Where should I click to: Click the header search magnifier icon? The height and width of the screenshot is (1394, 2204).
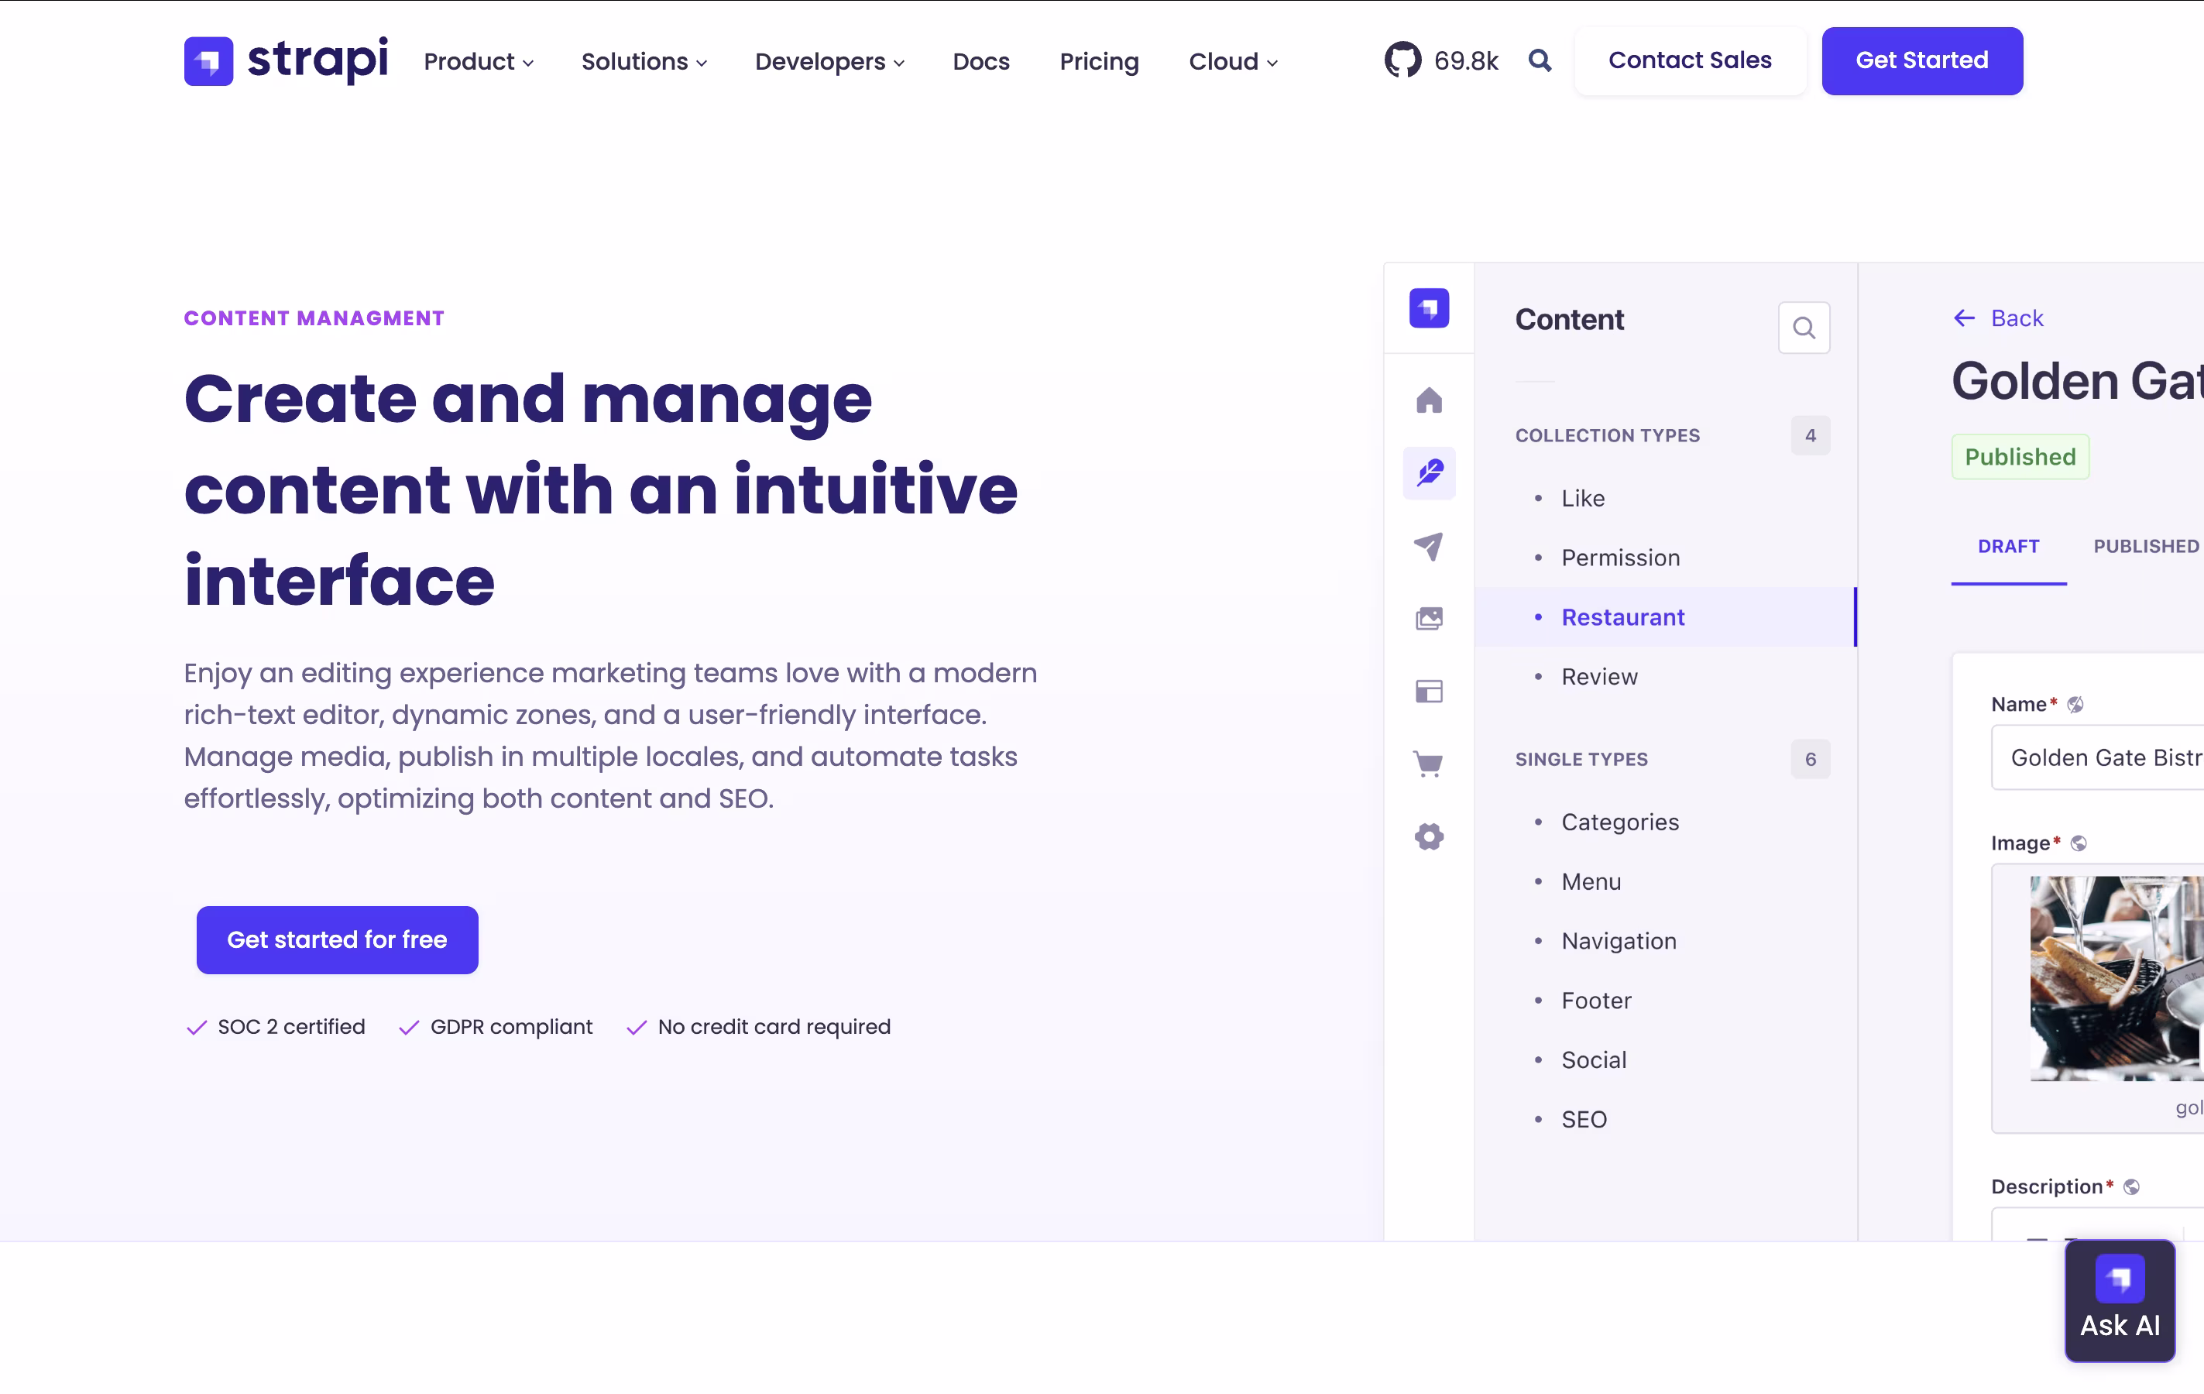[x=1540, y=60]
